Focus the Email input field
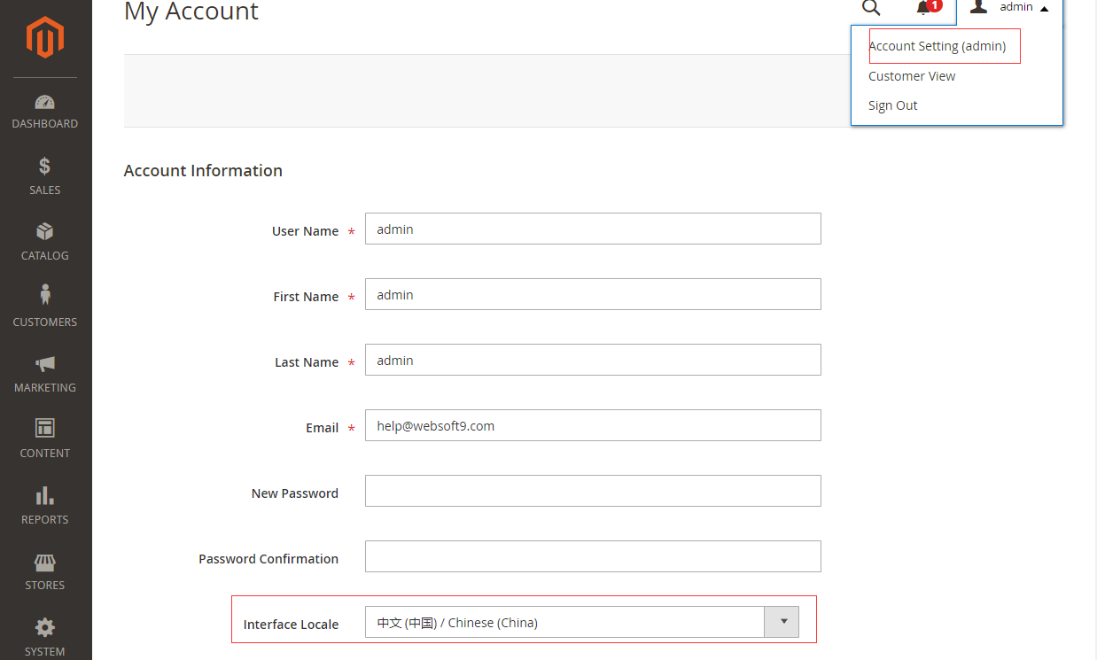Screen dimensions: 1097x660 point(593,426)
